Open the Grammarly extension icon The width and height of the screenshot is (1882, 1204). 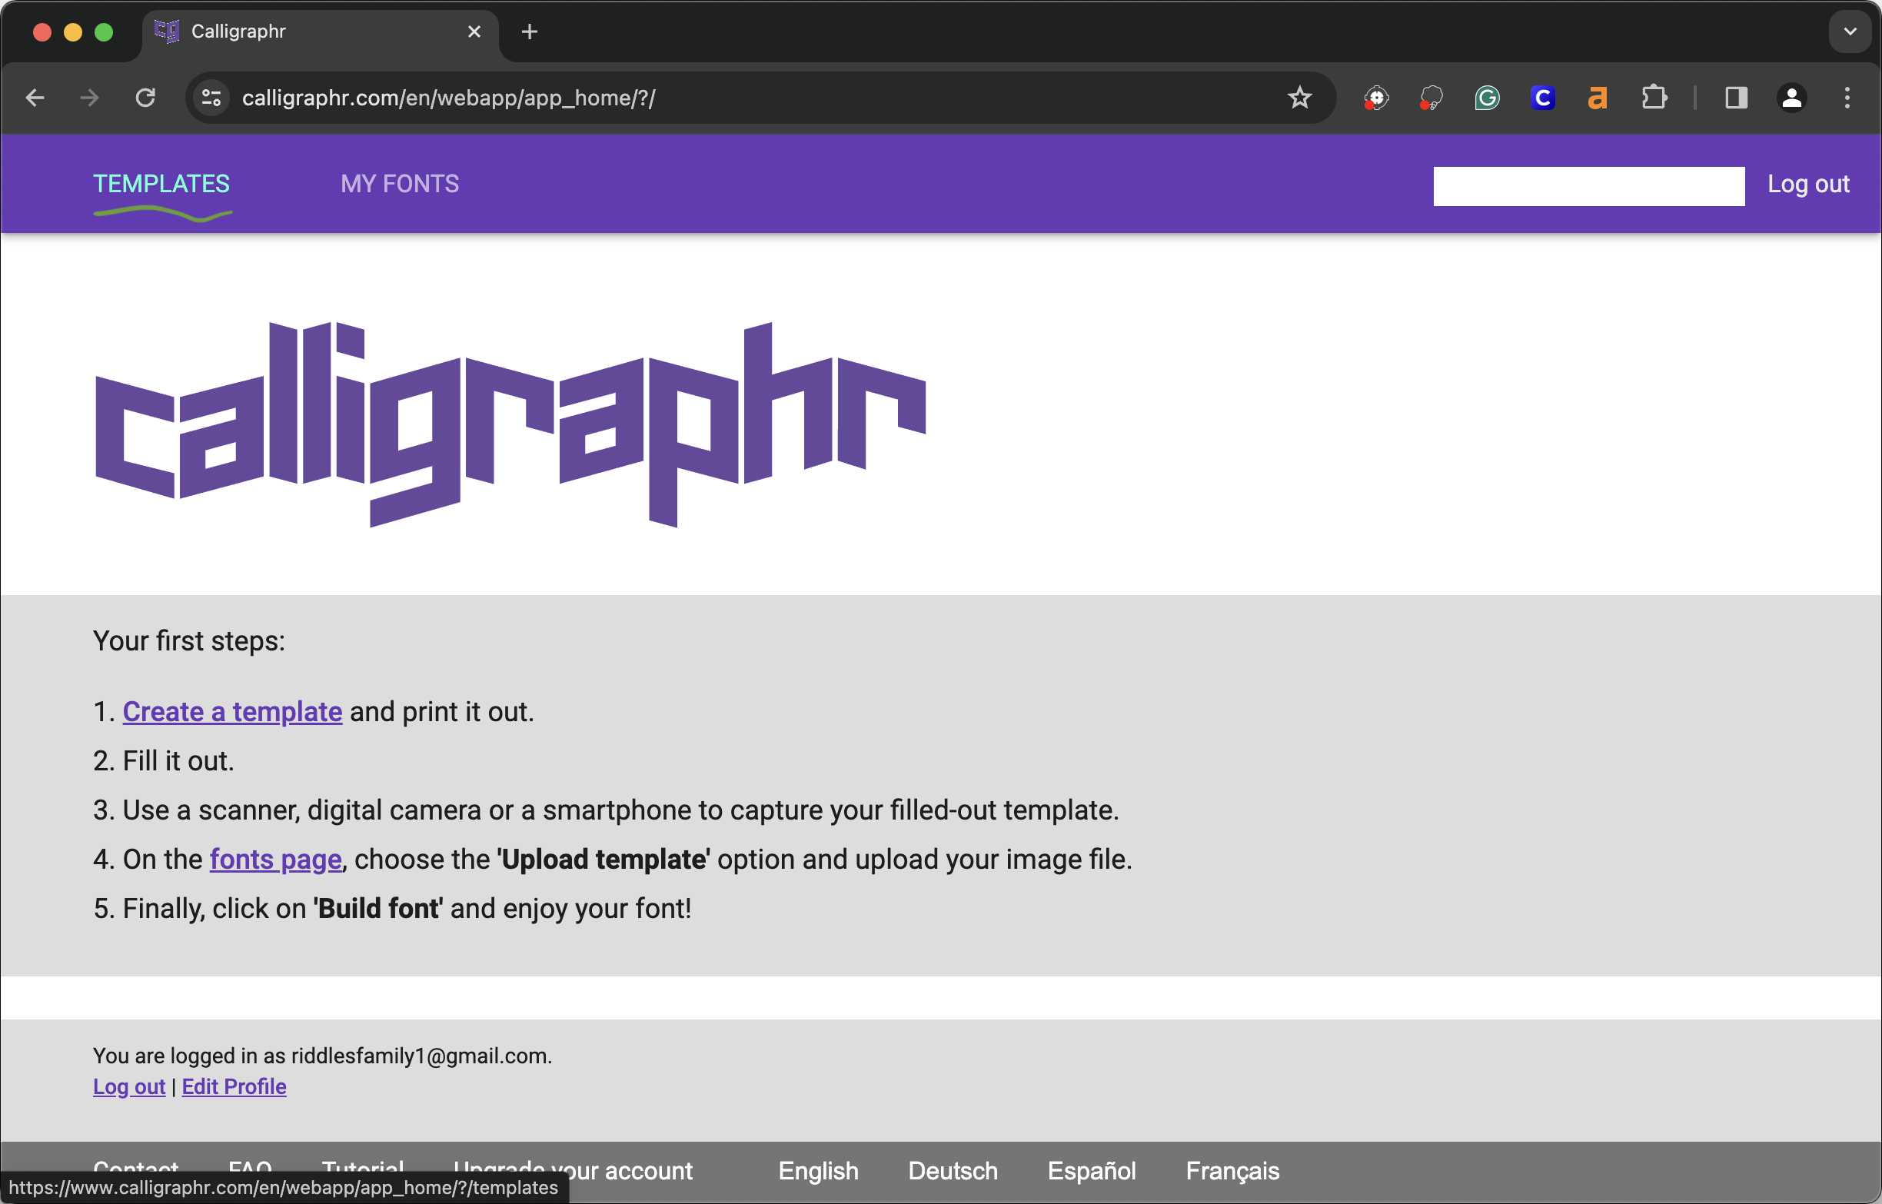coord(1487,98)
